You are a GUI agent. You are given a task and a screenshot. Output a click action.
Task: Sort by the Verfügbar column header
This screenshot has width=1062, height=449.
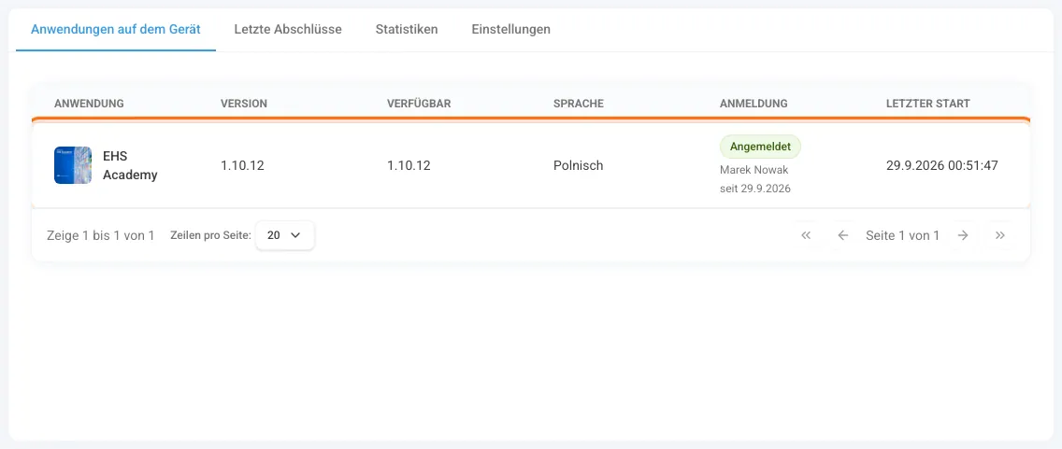tap(419, 104)
